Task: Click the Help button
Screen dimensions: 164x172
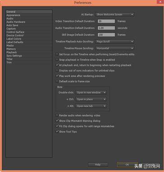Action: (x=98, y=164)
